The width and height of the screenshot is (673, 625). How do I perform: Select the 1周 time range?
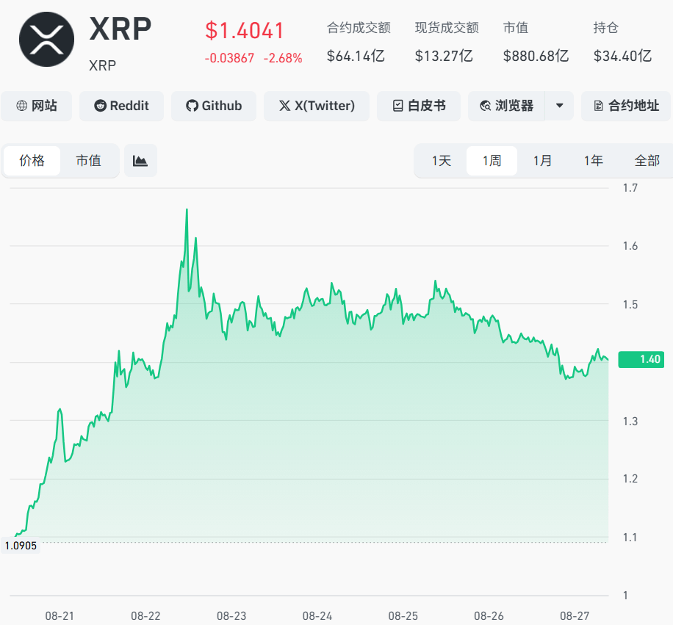[x=492, y=161]
